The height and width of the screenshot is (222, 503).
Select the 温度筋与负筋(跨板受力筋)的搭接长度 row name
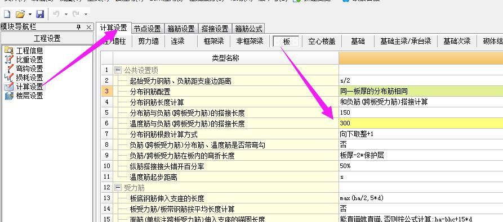tap(187, 124)
